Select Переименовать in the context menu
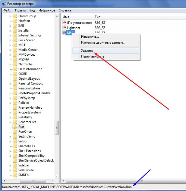Viewport: 186px width, 191px height. (x=93, y=56)
